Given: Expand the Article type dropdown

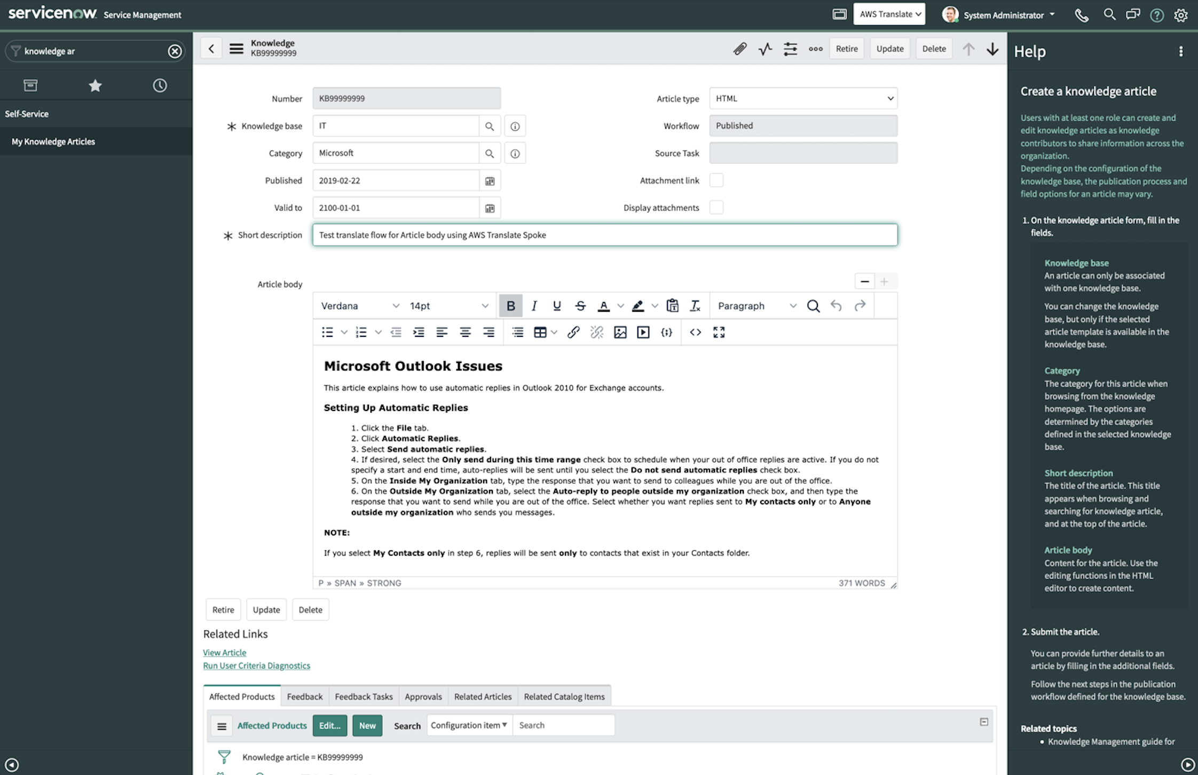Looking at the screenshot, I should (x=803, y=98).
